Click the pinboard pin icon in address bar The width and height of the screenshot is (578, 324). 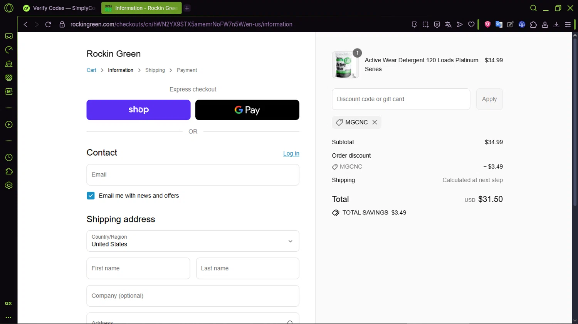pos(414,25)
